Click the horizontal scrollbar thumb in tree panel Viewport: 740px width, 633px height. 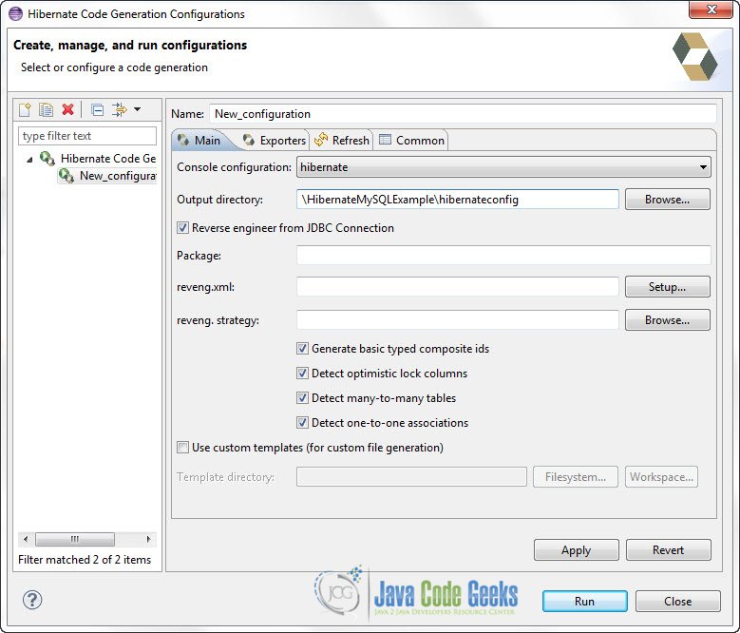tap(74, 539)
